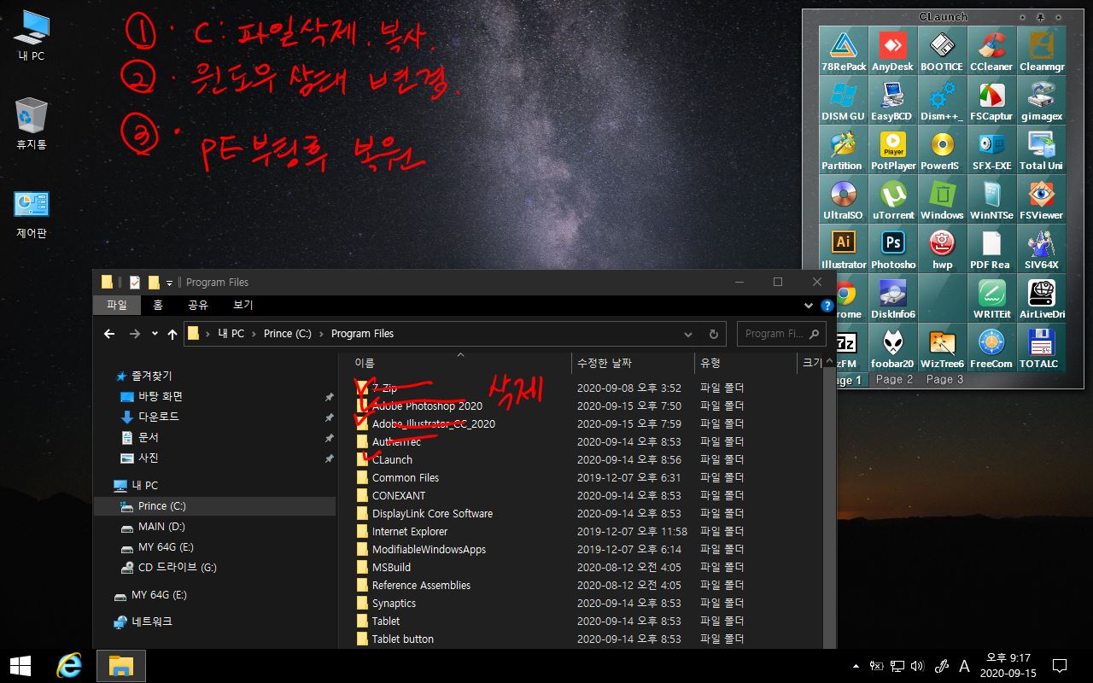This screenshot has height=683, width=1093.
Task: Launch the hwp word processor
Action: [x=943, y=248]
